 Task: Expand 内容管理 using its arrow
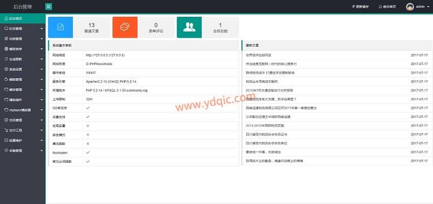coord(42,39)
